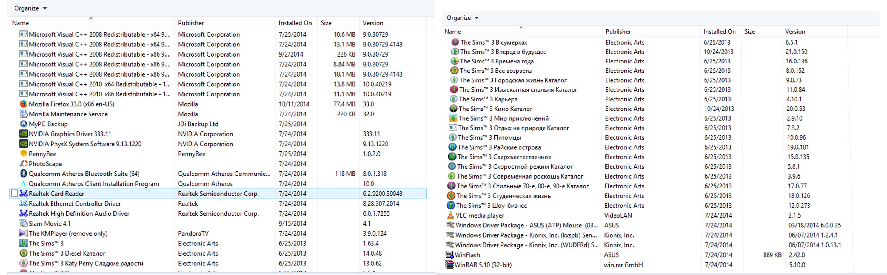Image resolution: width=887 pixels, height=275 pixels.
Task: Click The Sims 3 Питомцы icon
Action: pyautogui.click(x=452, y=137)
